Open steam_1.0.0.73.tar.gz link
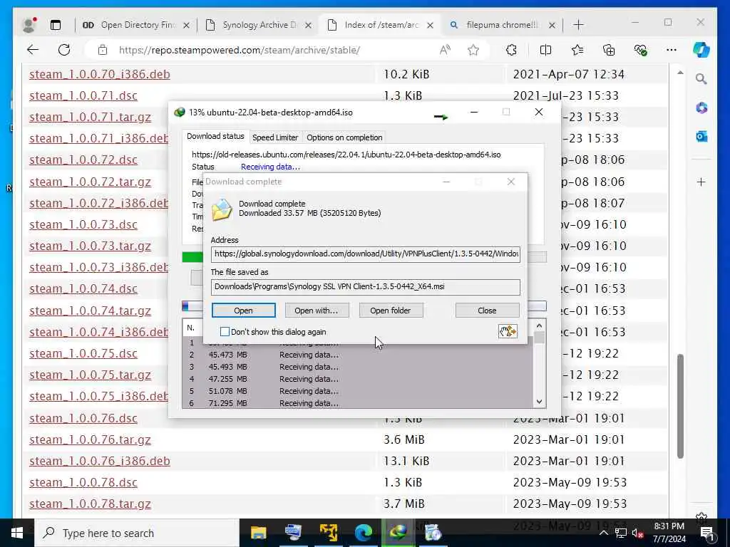730x547 pixels. click(90, 246)
